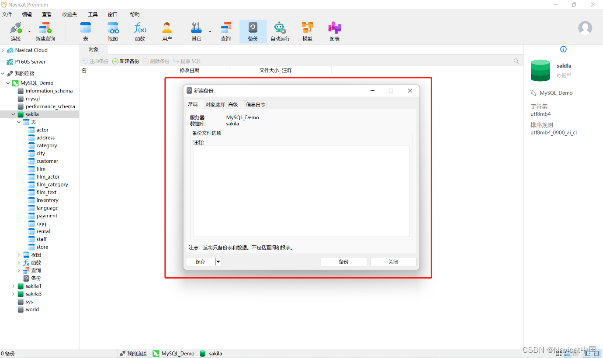Switch to the 对象选择 tab in the dialog

click(x=215, y=104)
